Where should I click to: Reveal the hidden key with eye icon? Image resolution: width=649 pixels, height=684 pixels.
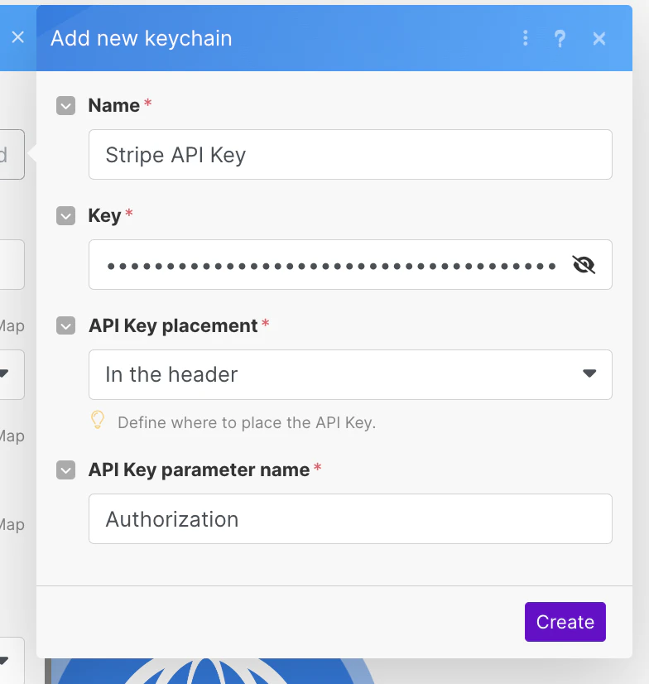(x=584, y=264)
